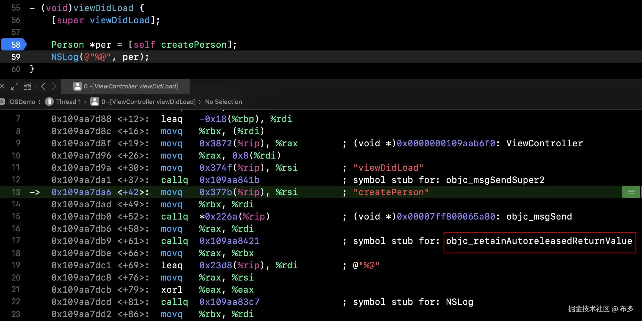Viewport: 642px width, 321px height.
Task: Disable the breakpoint on line 58
Action: (x=14, y=45)
